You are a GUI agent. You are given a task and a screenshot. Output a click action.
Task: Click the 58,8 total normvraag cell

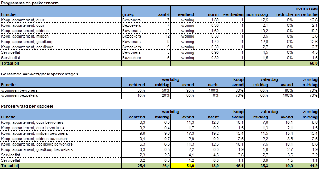306,63
